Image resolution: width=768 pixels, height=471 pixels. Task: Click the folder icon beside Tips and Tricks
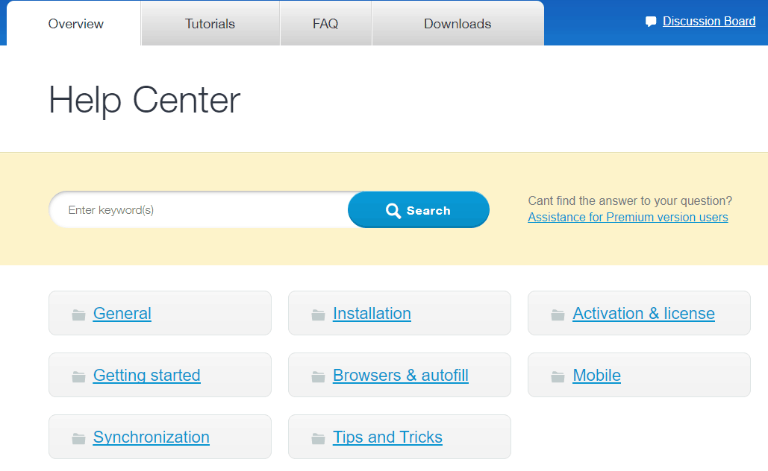click(x=317, y=437)
